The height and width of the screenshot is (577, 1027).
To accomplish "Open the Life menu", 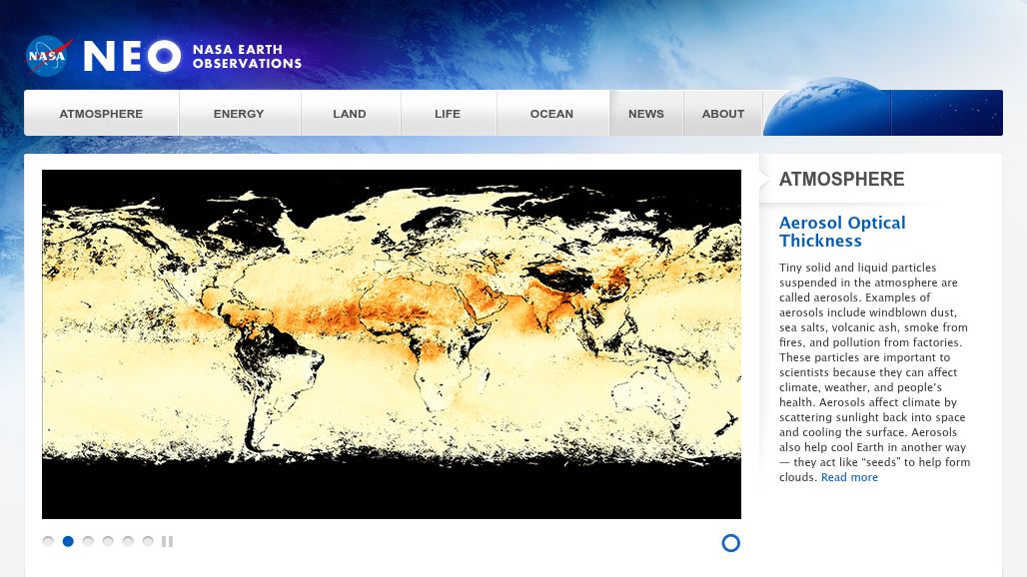I will [x=448, y=114].
